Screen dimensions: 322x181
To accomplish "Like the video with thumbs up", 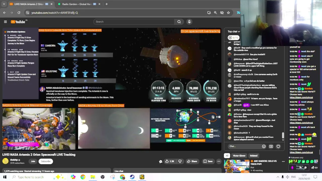I will (170, 161).
